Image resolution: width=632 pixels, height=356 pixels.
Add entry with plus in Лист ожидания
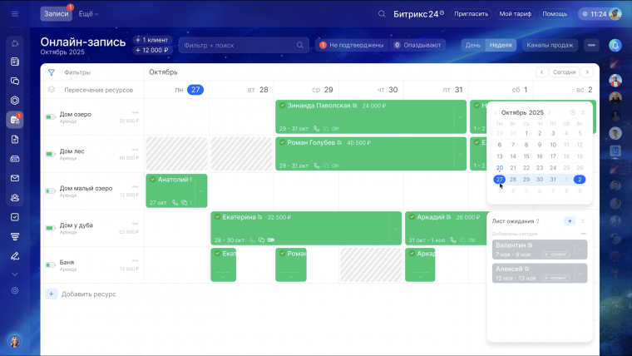coord(570,221)
